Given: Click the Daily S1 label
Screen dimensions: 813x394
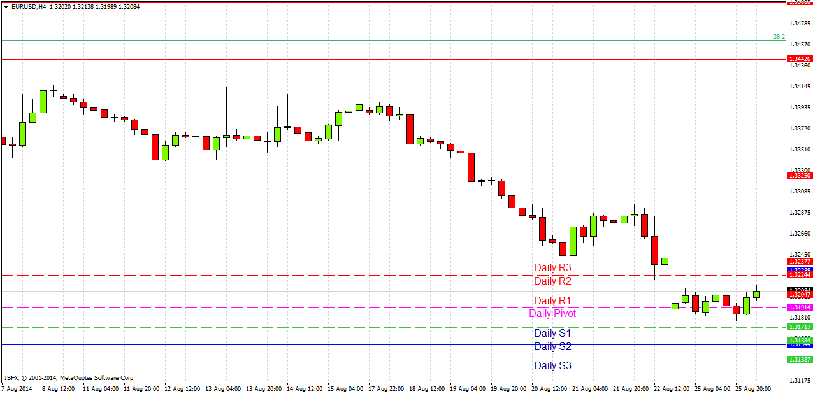Looking at the screenshot, I should coord(552,332).
